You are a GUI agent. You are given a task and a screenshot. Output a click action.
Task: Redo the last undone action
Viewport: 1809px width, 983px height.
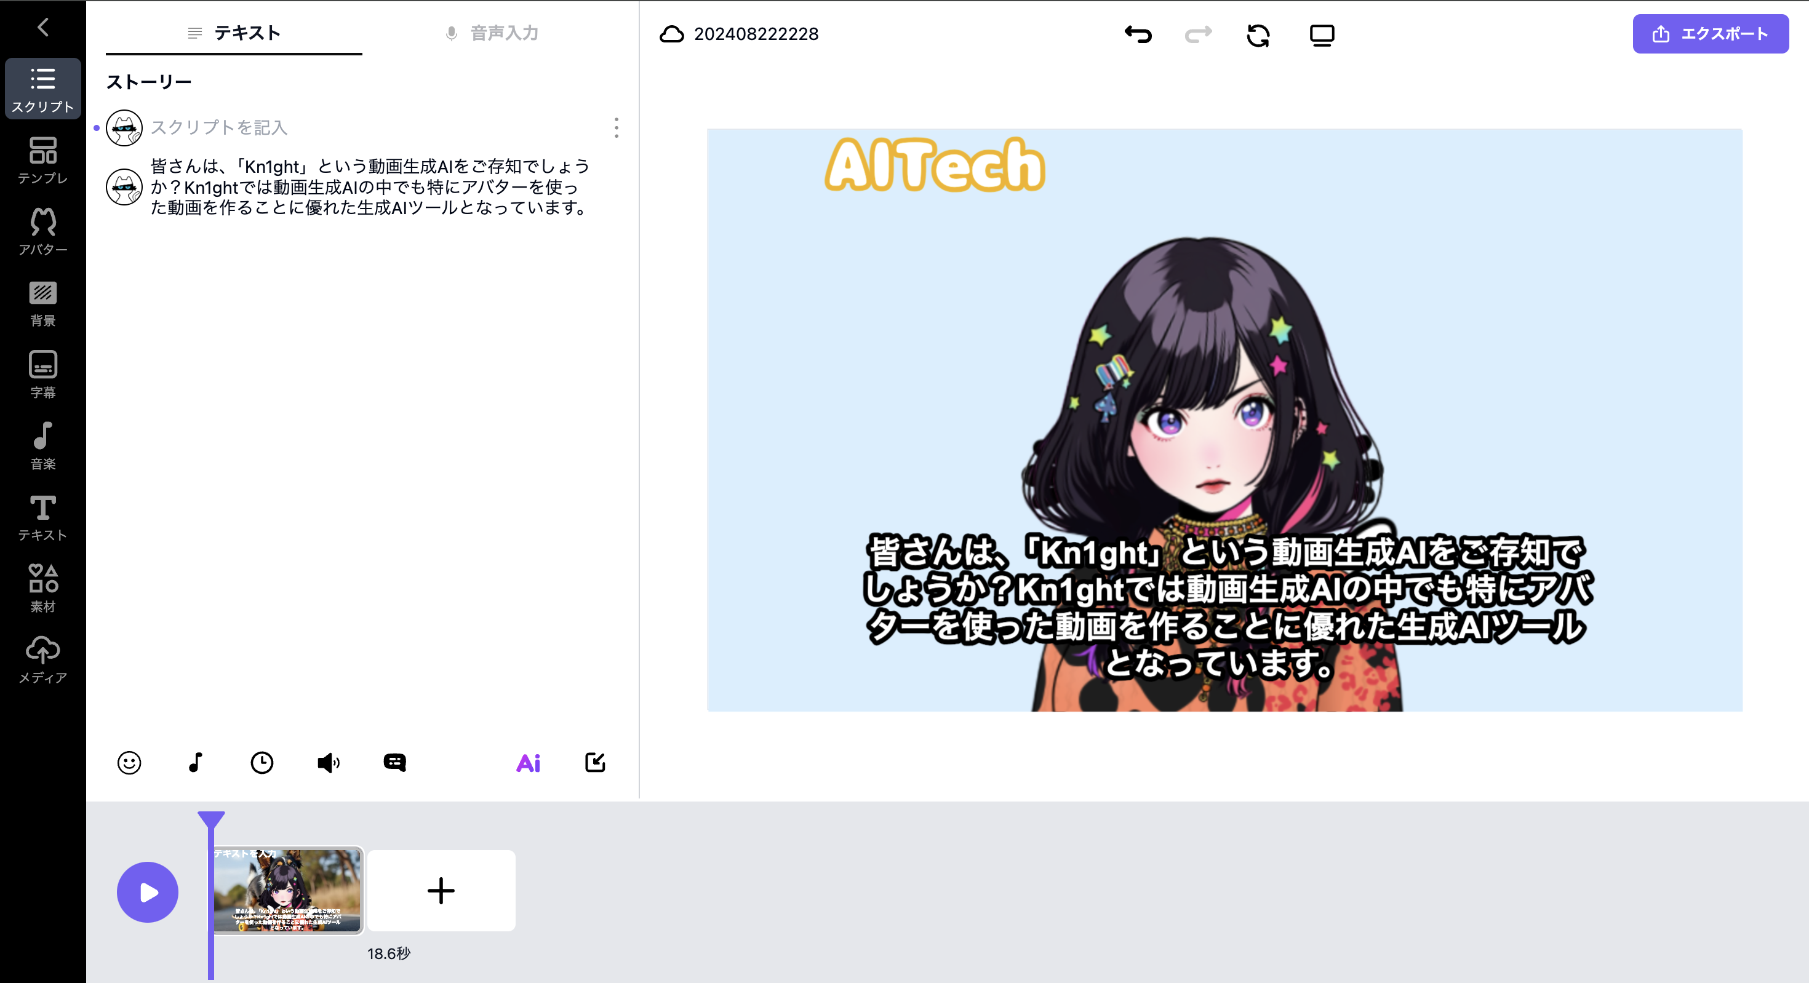coord(1198,34)
